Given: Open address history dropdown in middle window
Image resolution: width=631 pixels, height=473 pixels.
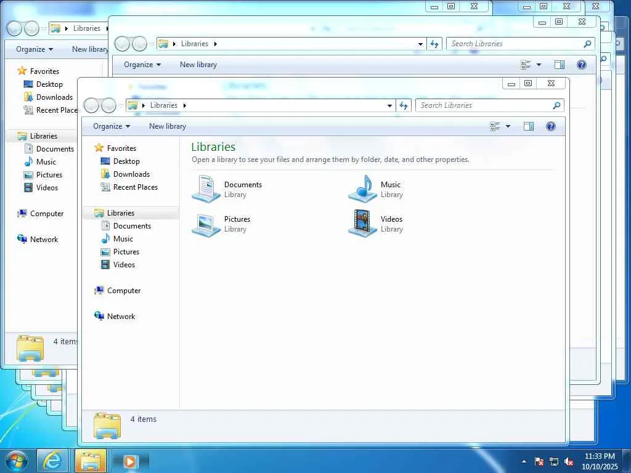Looking at the screenshot, I should (420, 44).
